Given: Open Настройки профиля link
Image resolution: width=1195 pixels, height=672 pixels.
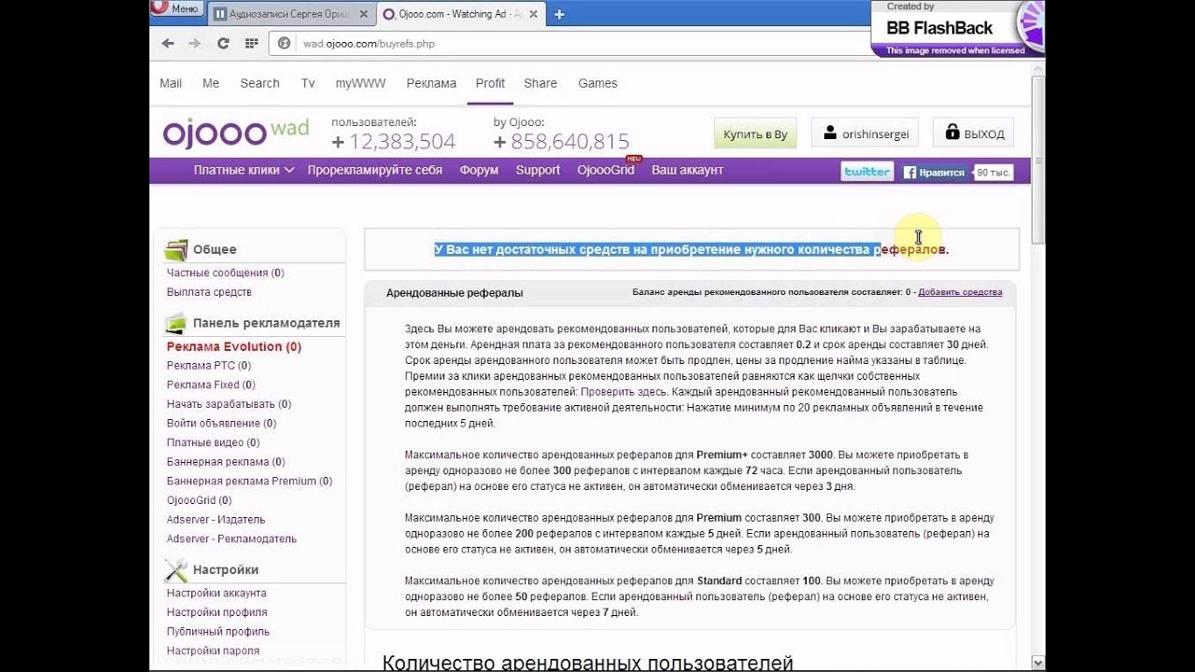Looking at the screenshot, I should coord(217,612).
